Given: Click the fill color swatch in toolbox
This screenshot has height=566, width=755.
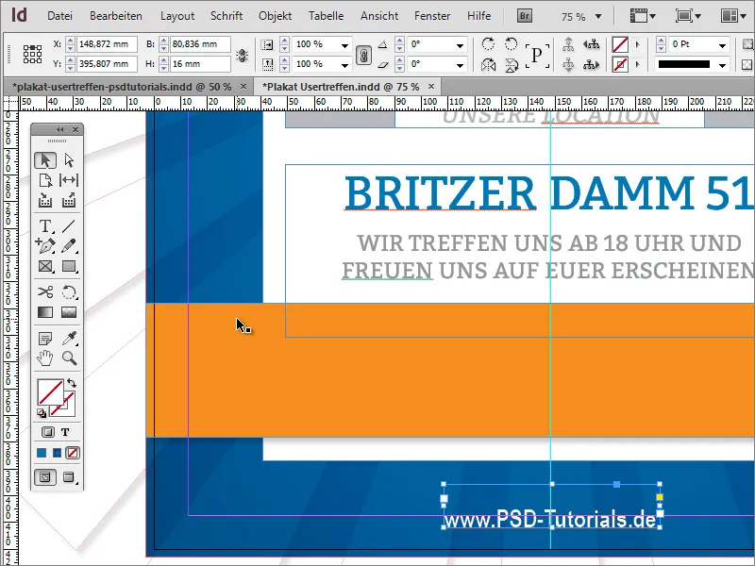Looking at the screenshot, I should tap(51, 392).
